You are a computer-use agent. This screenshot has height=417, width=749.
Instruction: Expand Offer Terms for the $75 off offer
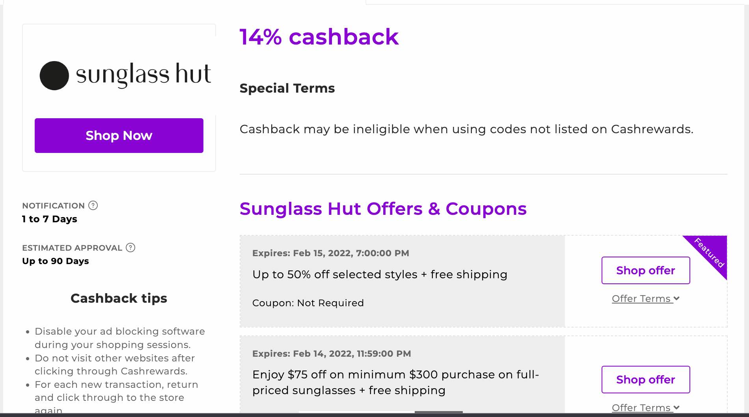641,408
